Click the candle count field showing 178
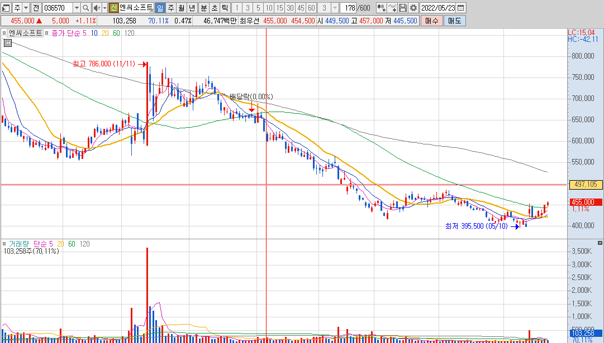Screen dimensions: 604x343 click(x=348, y=8)
